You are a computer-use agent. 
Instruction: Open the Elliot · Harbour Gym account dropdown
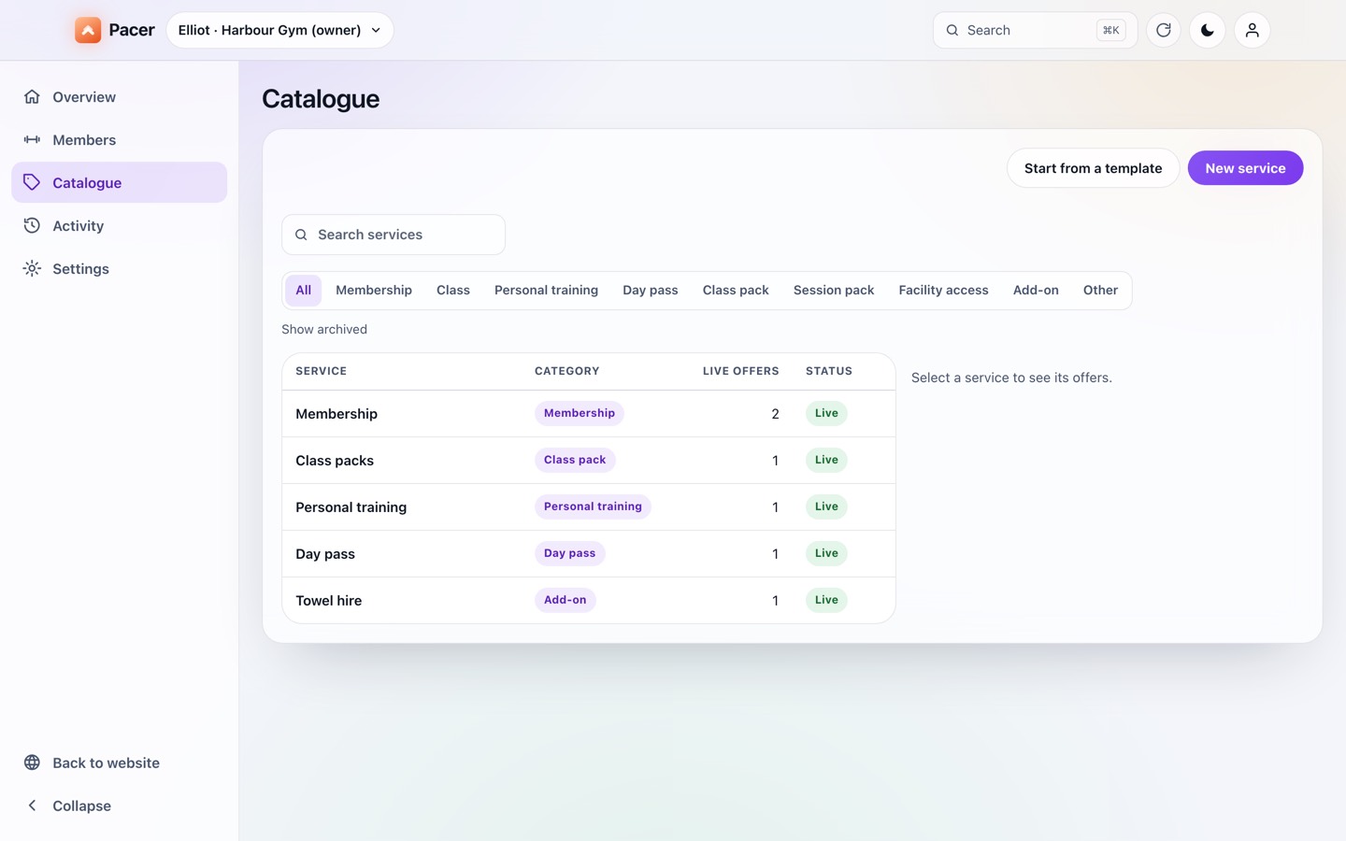coord(279,30)
